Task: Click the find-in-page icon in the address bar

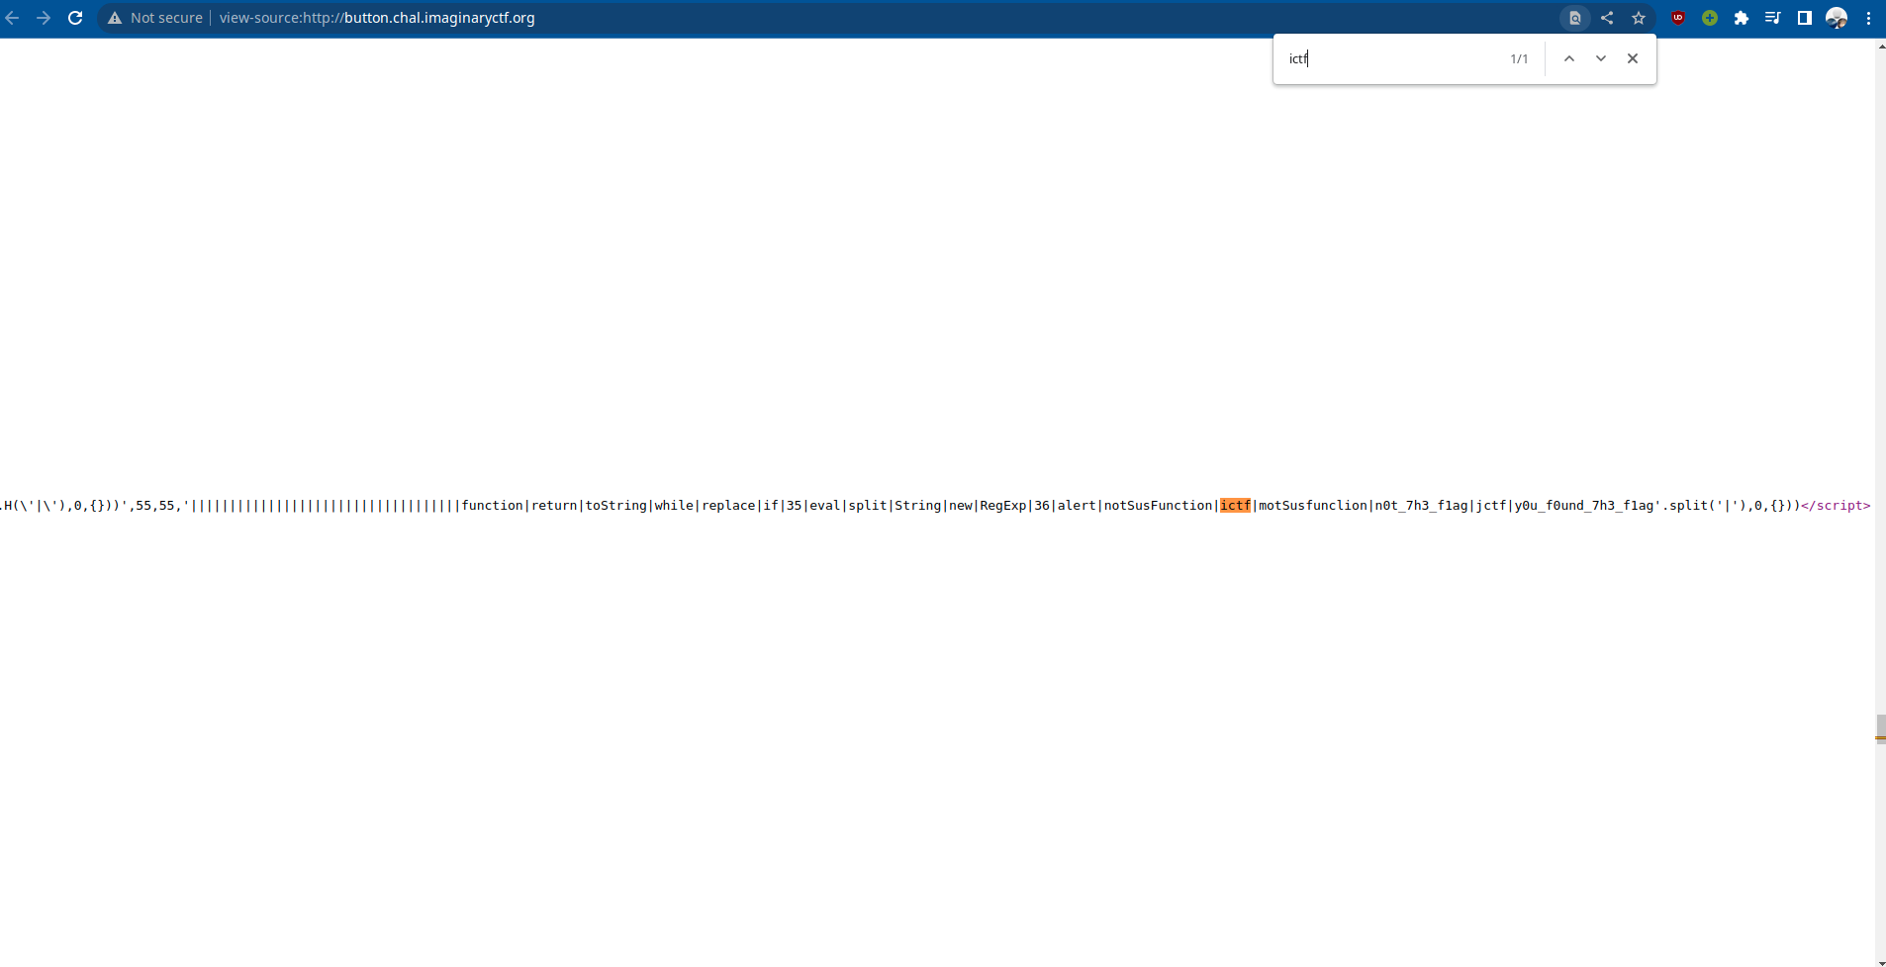Action: 1574,18
